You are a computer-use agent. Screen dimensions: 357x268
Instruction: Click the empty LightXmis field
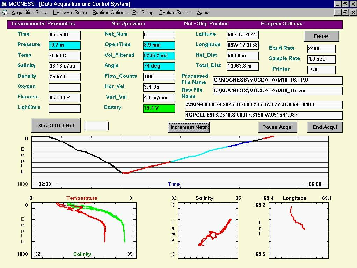click(65, 108)
